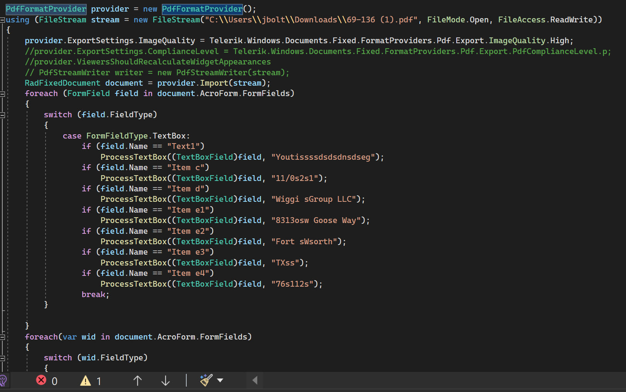Click the red error indicator icon
The image size is (626, 392).
point(41,380)
